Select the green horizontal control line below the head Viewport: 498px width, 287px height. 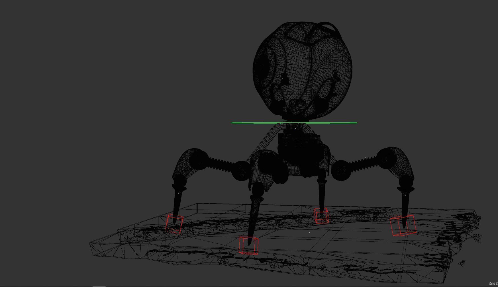294,123
